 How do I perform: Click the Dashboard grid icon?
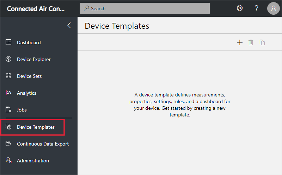tap(8, 42)
